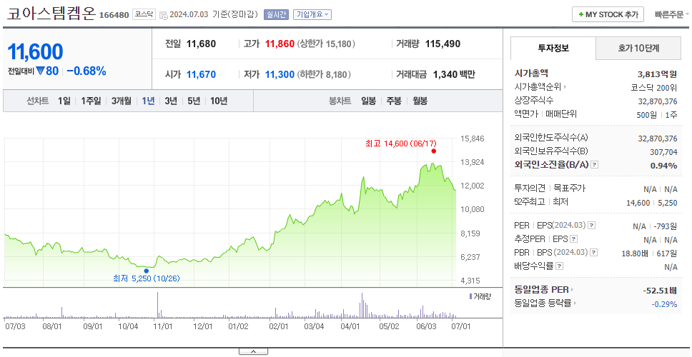Click the 동일업종 PER value -52.51배
The height and width of the screenshot is (357, 692).
[x=661, y=291]
